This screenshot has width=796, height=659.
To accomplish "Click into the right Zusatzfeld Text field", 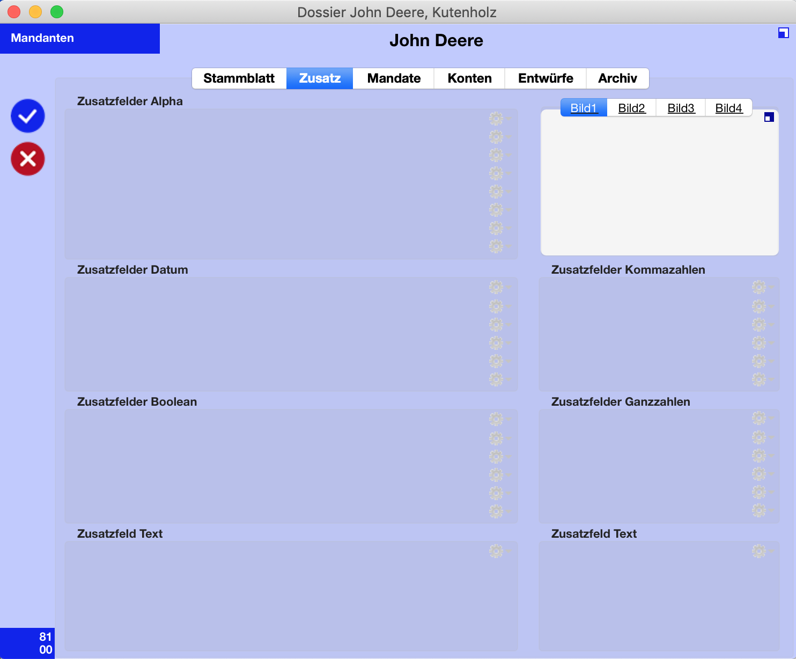I will click(659, 596).
